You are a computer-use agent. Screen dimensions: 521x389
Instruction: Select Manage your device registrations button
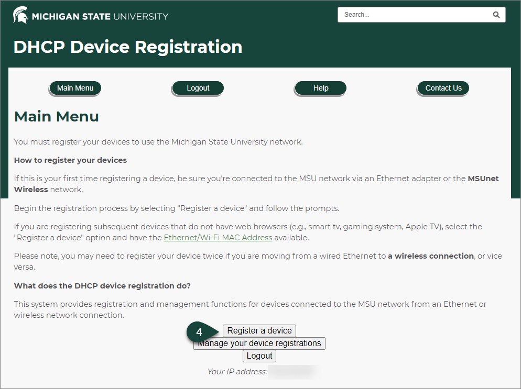[259, 343]
